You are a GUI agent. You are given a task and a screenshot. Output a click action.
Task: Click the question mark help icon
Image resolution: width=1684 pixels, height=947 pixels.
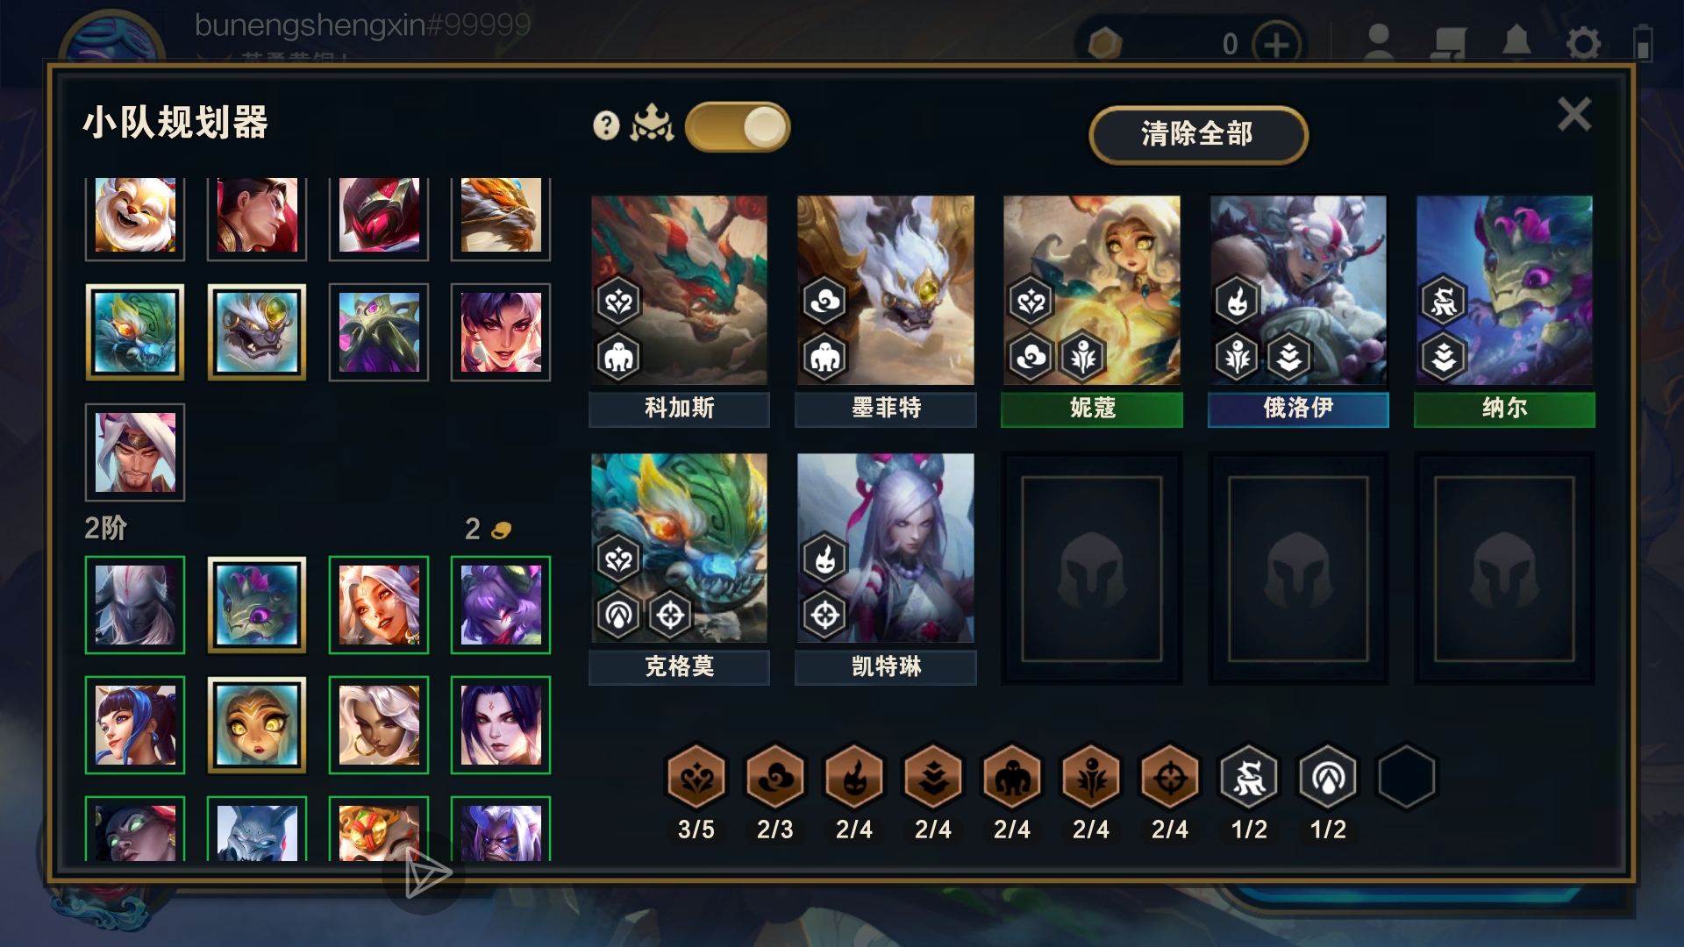click(606, 126)
